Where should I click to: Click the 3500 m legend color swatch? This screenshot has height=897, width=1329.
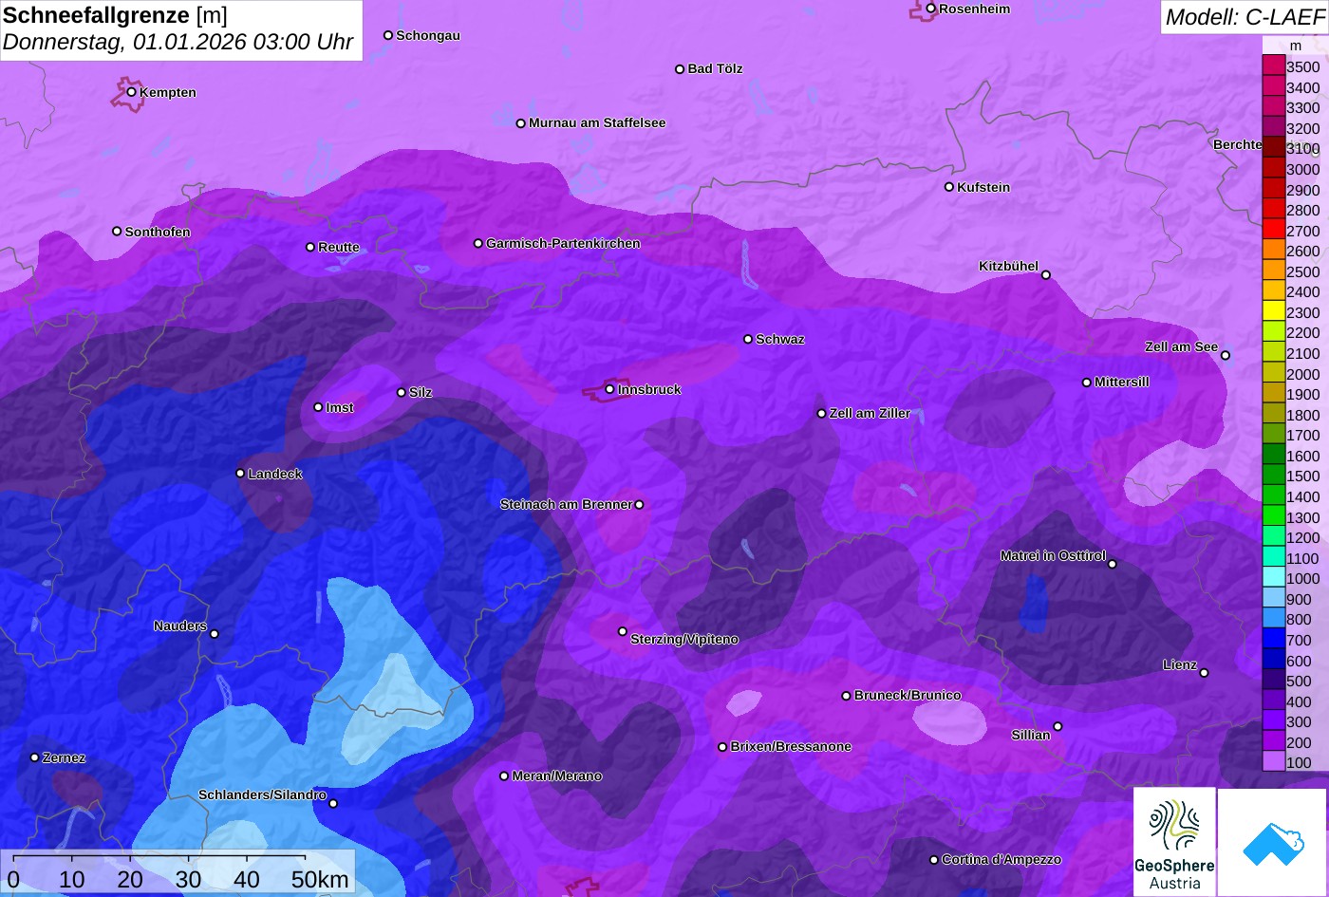(x=1273, y=65)
